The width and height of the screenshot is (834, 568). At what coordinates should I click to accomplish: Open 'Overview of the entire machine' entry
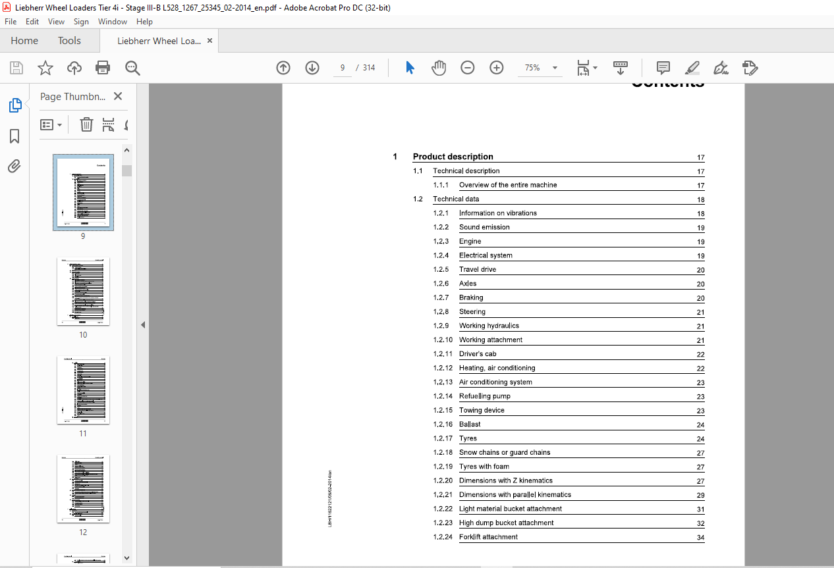(x=508, y=185)
